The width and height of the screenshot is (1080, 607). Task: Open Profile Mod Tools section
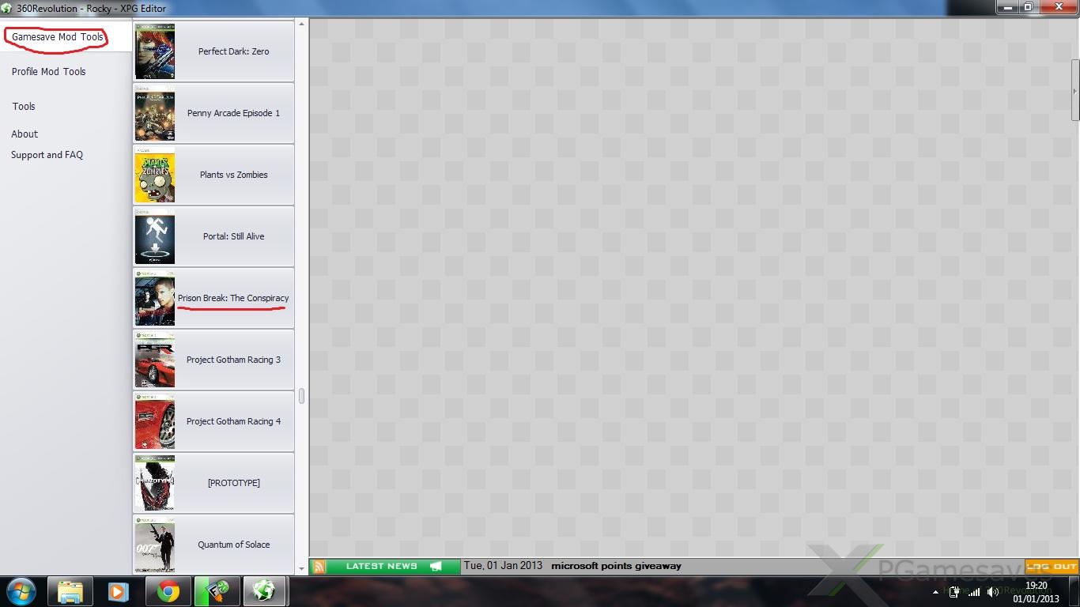tap(48, 72)
